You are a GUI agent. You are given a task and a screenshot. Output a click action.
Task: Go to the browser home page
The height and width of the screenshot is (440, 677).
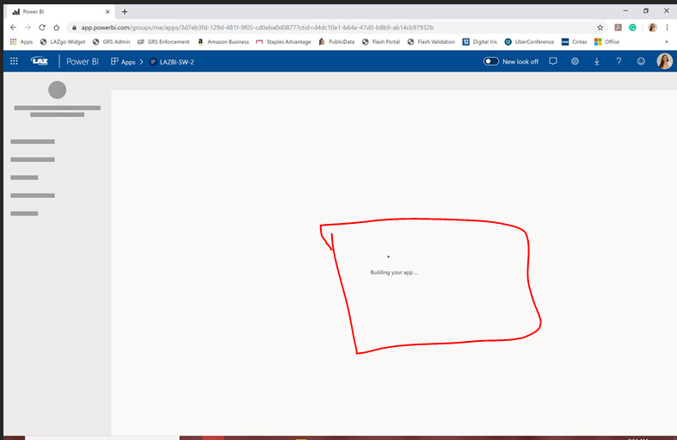pos(56,28)
